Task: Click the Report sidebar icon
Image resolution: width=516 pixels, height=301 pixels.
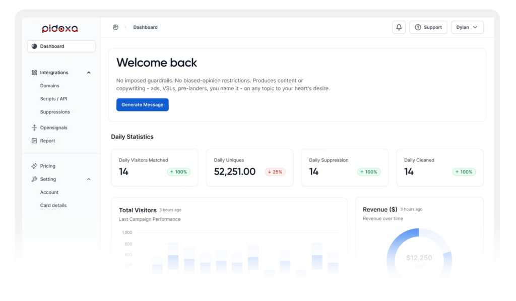Action: tap(34, 141)
